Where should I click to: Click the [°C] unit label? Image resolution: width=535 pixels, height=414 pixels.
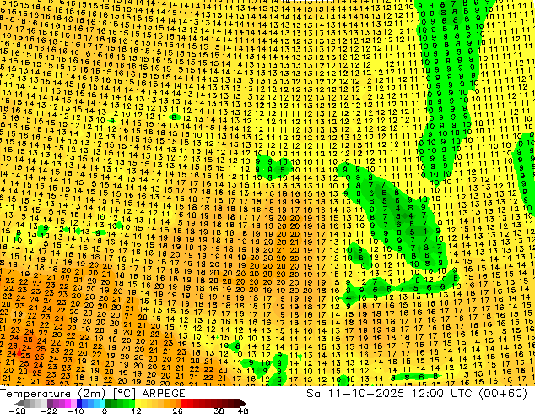(x=124, y=394)
